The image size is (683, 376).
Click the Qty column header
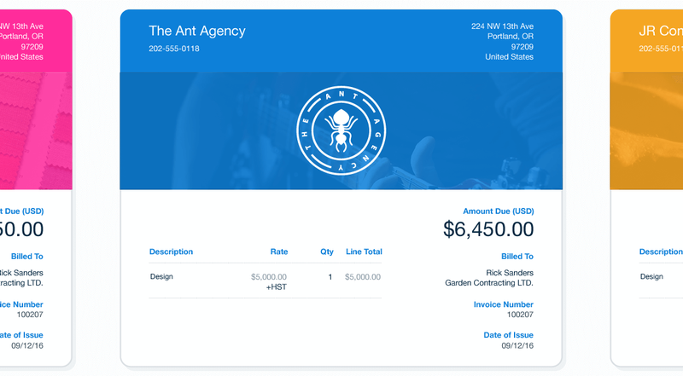point(327,252)
